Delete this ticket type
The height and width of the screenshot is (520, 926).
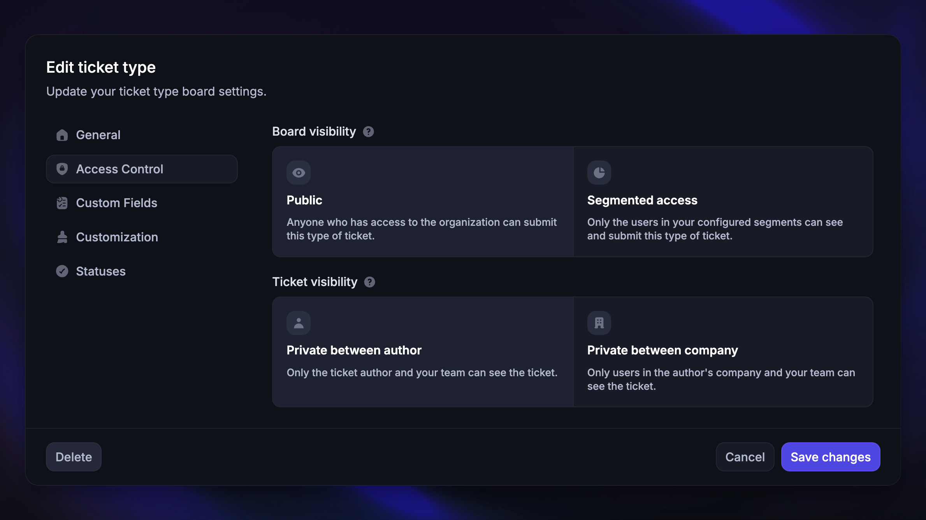point(74,457)
